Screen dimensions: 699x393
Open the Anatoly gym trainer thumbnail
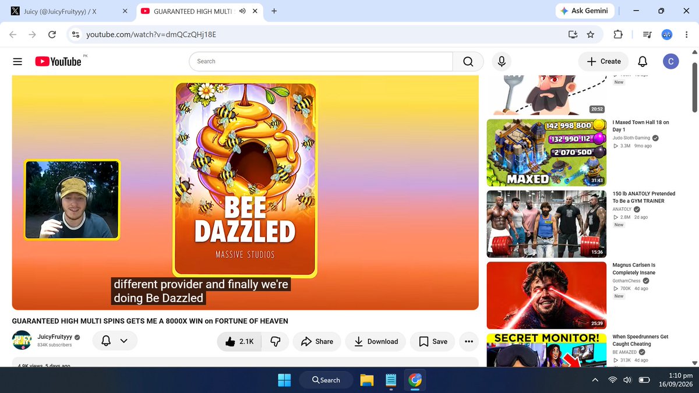coord(546,224)
